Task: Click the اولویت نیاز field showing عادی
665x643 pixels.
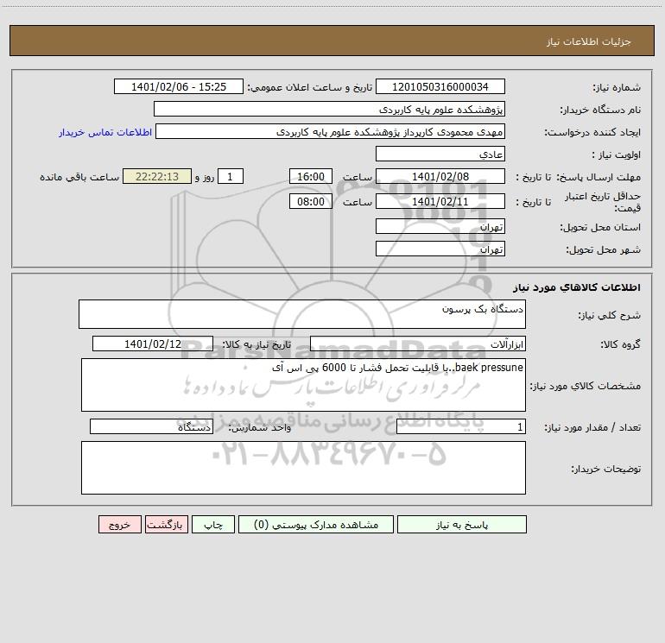Action: pos(440,154)
